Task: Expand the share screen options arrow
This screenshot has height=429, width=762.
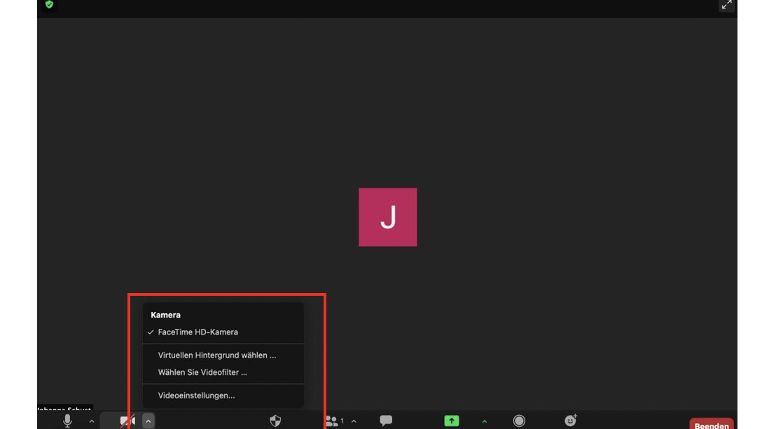Action: (x=484, y=421)
